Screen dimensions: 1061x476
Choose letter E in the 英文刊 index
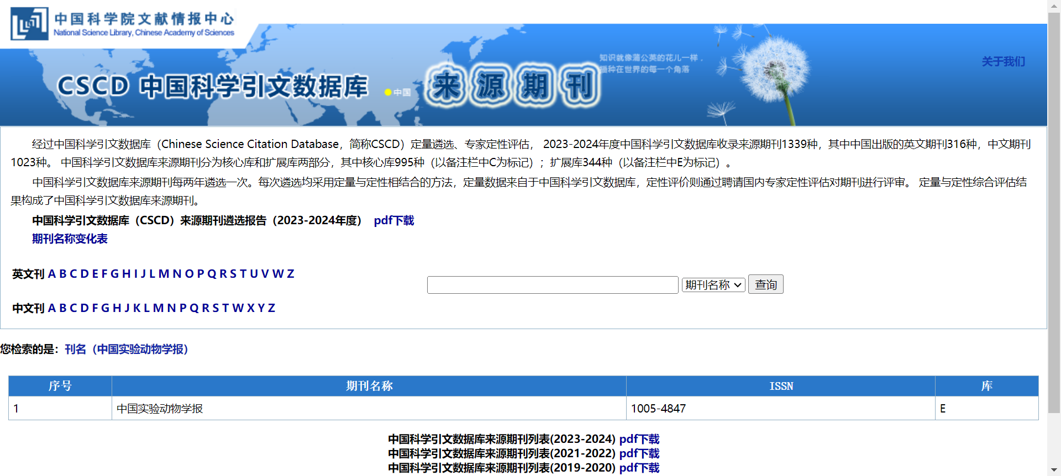pyautogui.click(x=95, y=274)
